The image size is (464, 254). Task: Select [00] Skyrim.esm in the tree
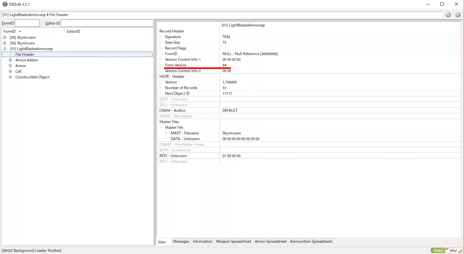(23, 37)
